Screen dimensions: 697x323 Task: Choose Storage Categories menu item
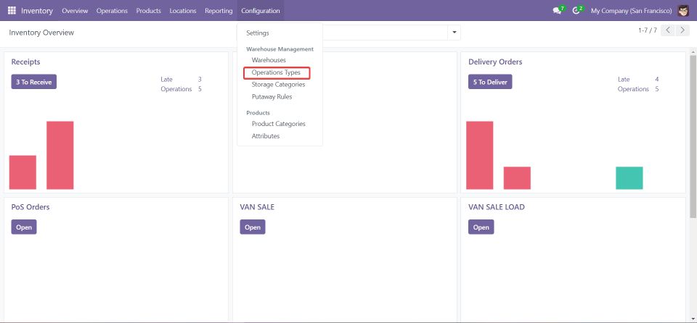tap(278, 85)
